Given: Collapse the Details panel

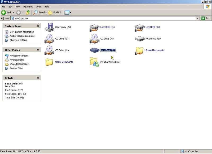Looking at the screenshot, I should [x=38, y=78].
